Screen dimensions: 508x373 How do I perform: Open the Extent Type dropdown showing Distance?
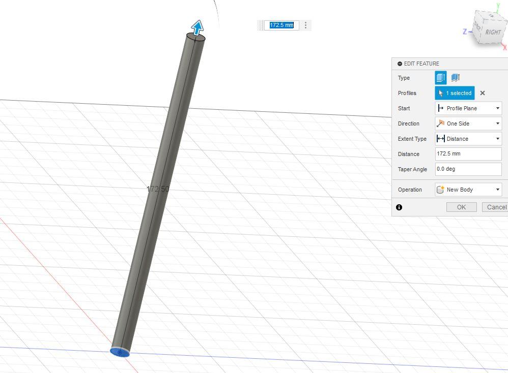pyautogui.click(x=468, y=139)
